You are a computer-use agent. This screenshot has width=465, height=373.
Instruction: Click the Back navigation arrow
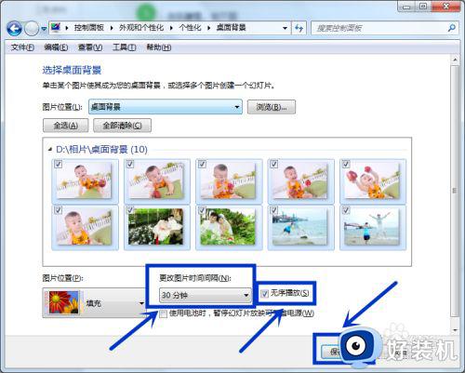(14, 29)
